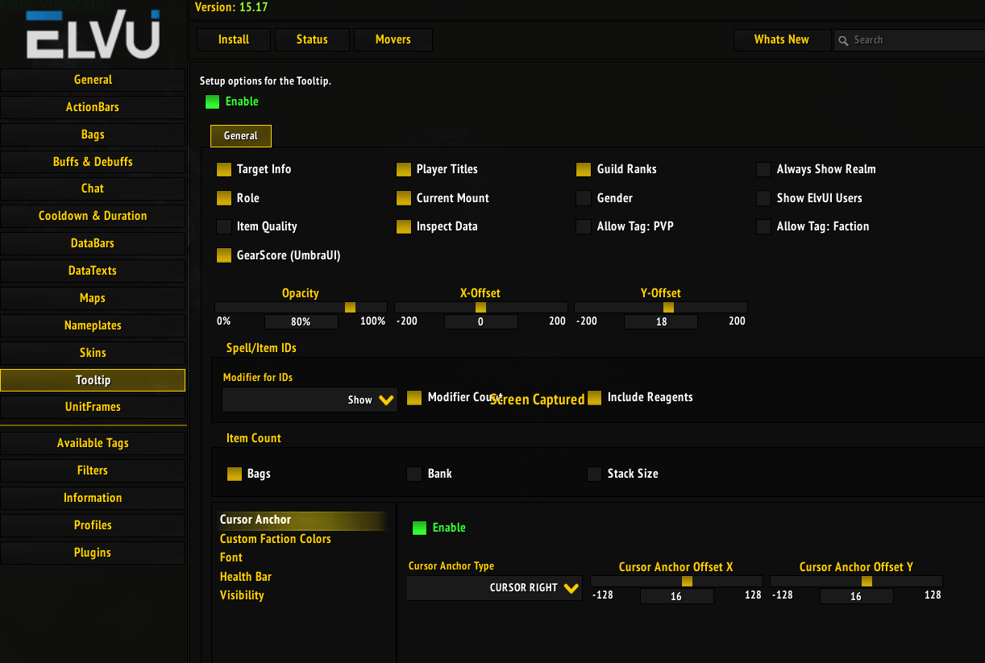Screen dimensions: 985x663
Task: Open ActionBars settings
Action: (93, 107)
